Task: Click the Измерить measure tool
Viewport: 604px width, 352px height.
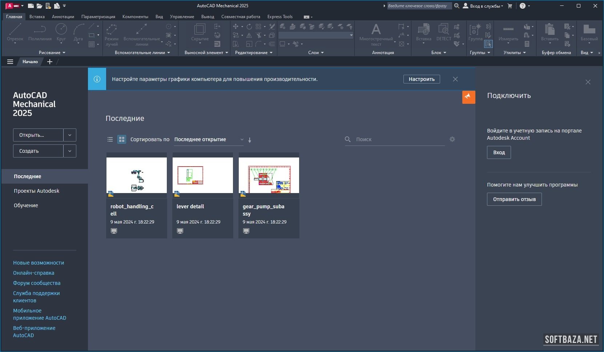Action: click(x=508, y=33)
